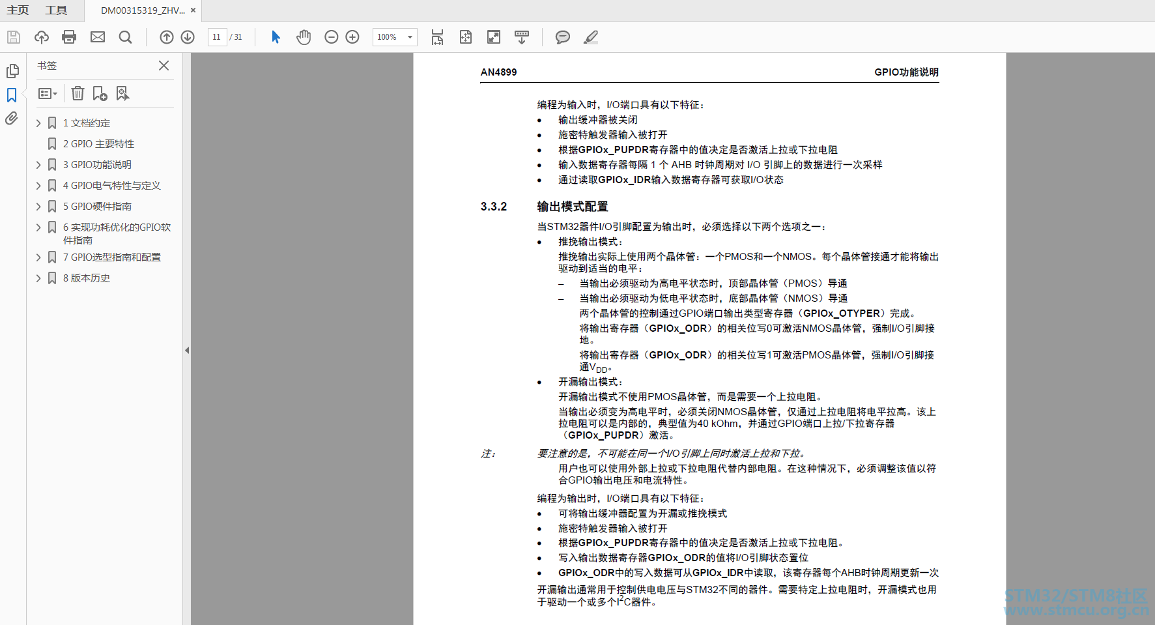The image size is (1155, 625).
Task: Collapse the side panel splitter arrow
Action: (x=187, y=350)
